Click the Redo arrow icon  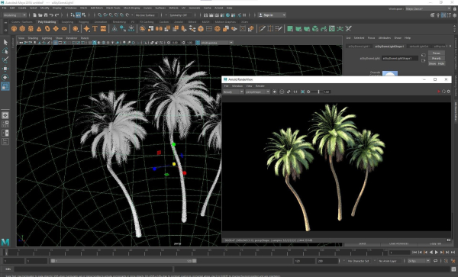coord(56,15)
